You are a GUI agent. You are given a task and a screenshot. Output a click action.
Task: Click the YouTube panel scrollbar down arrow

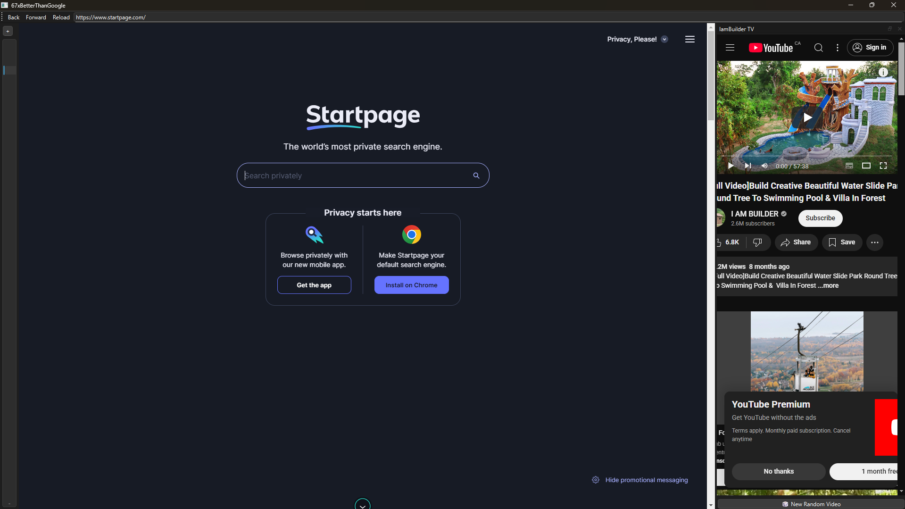click(x=901, y=491)
